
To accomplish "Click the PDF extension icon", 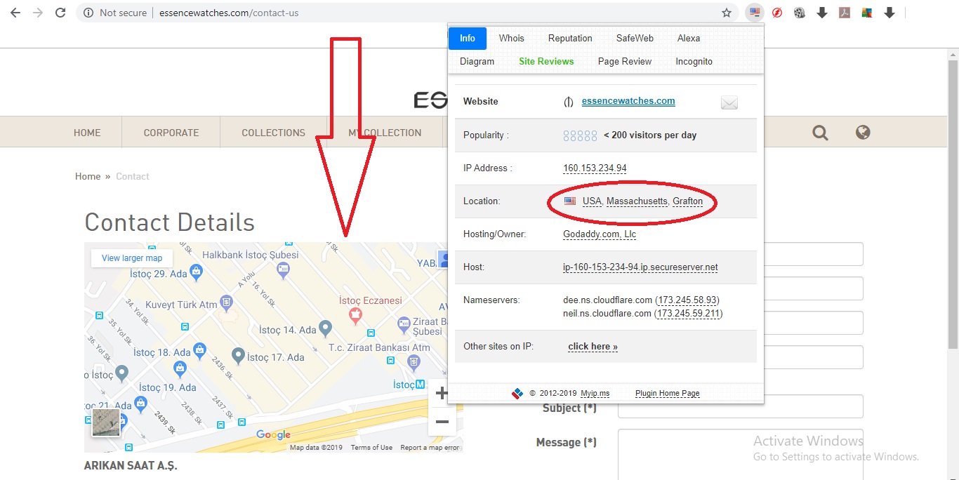I will [845, 13].
